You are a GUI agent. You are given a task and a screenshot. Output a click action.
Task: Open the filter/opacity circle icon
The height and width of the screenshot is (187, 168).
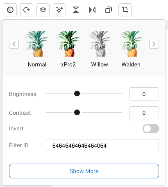pyautogui.click(x=10, y=10)
